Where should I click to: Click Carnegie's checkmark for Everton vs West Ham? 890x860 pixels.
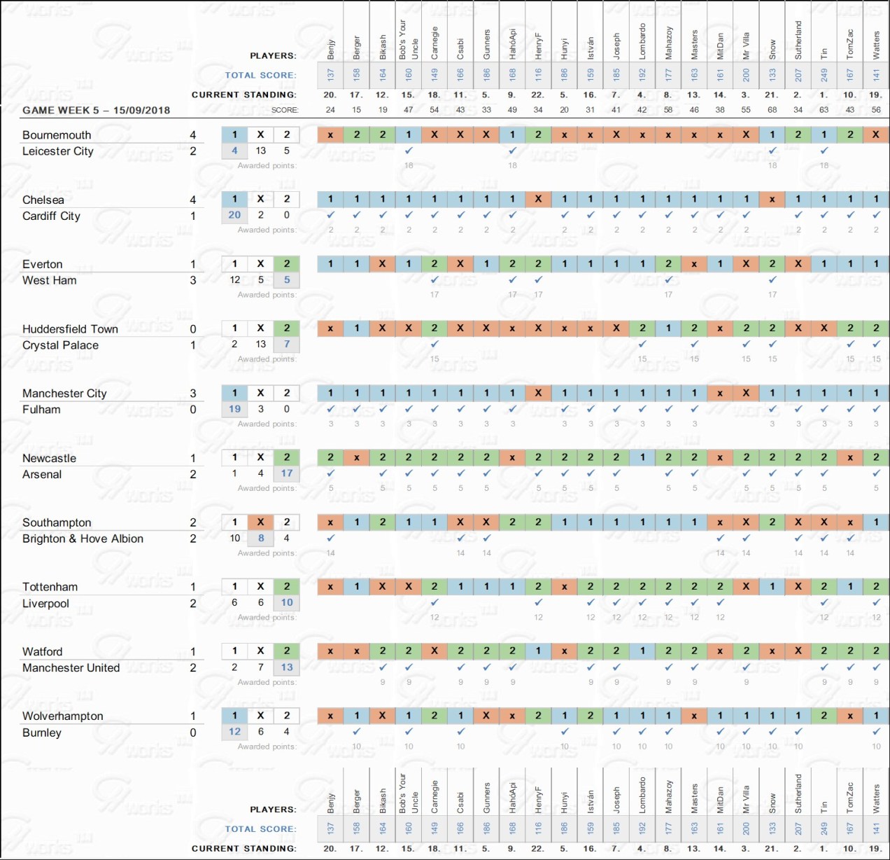pos(435,280)
